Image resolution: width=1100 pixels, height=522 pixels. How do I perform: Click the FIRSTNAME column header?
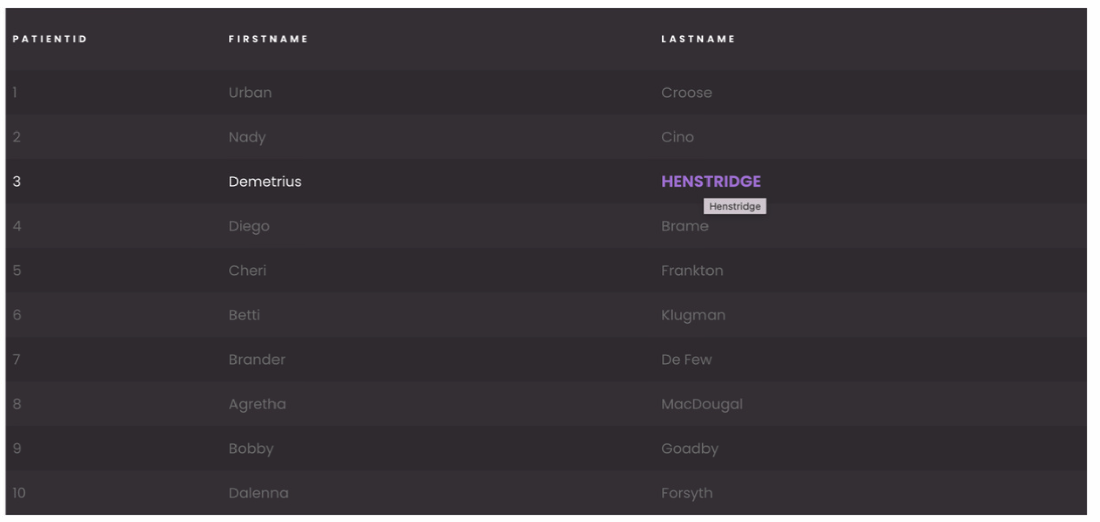[x=268, y=39]
